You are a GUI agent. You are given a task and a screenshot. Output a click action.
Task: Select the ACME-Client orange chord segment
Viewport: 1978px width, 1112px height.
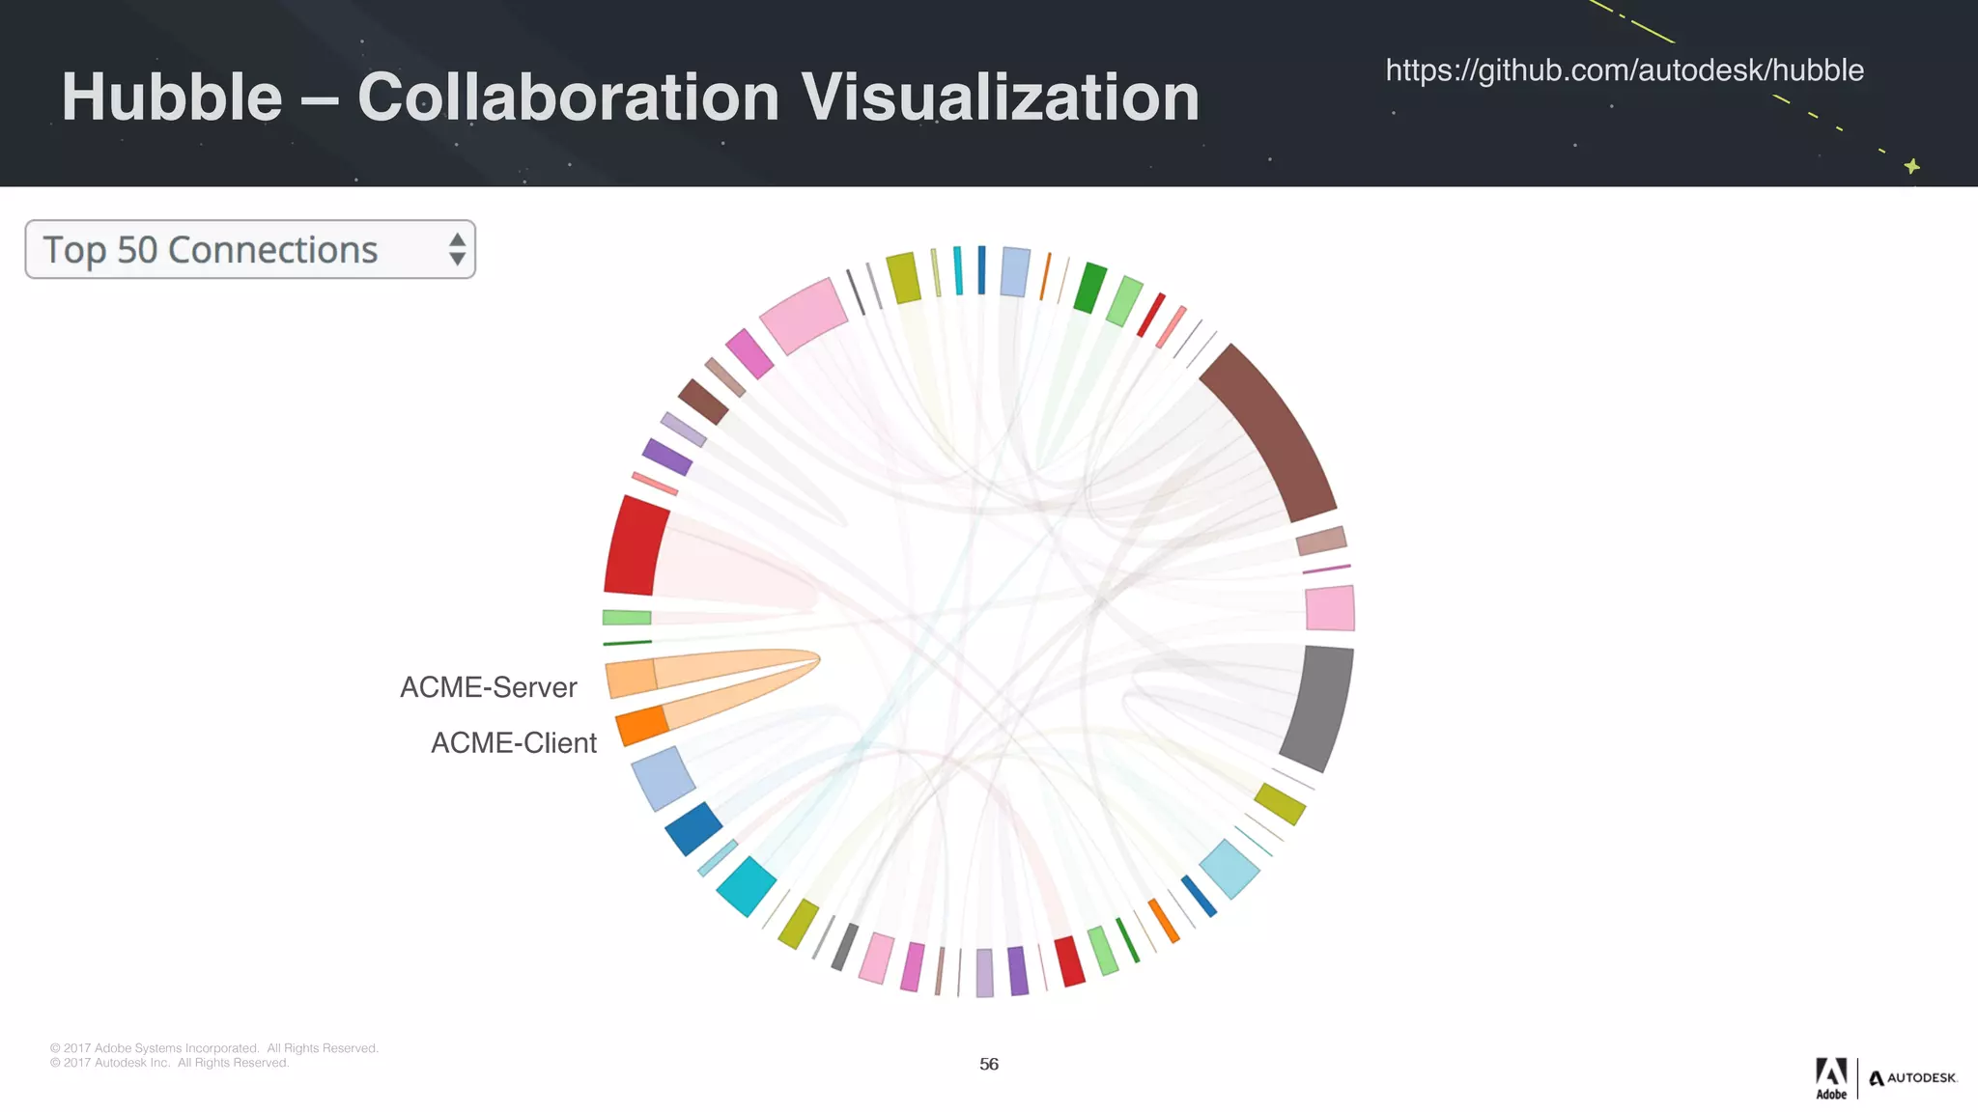(x=642, y=725)
